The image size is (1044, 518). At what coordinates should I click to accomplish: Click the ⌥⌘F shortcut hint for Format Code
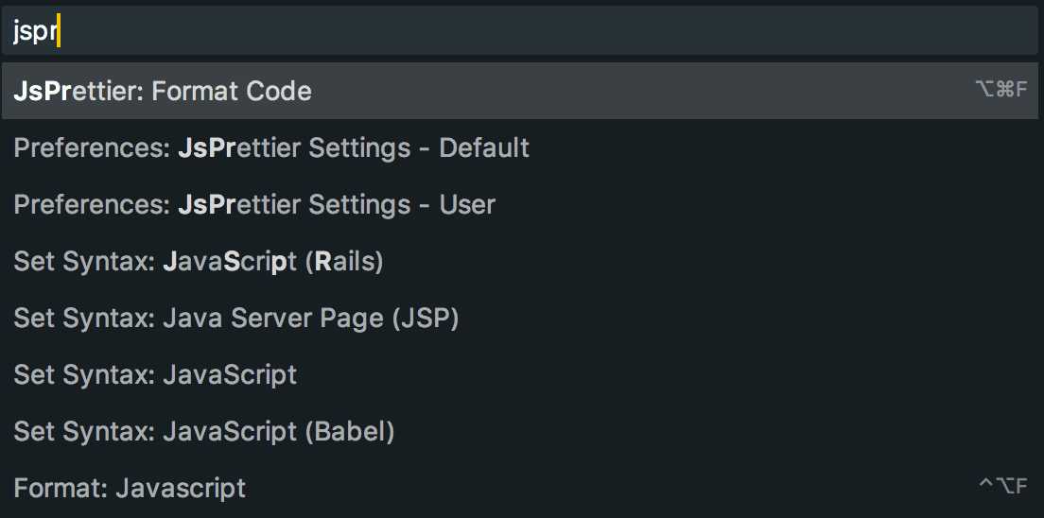point(1000,91)
